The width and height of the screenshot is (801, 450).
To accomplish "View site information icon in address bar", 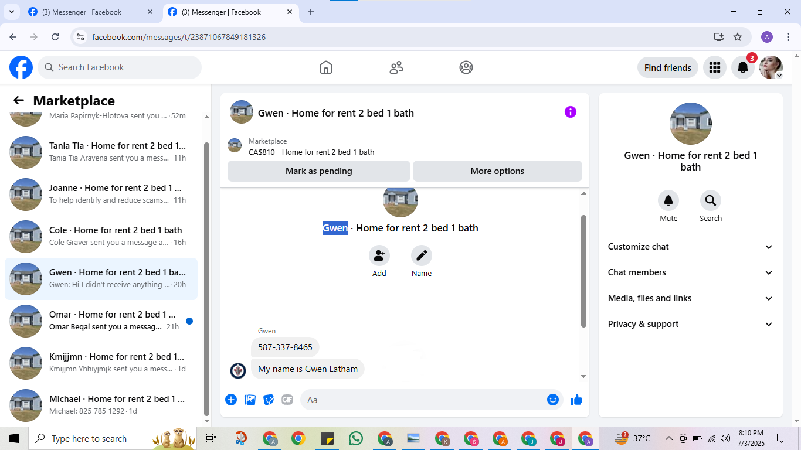I will click(81, 37).
